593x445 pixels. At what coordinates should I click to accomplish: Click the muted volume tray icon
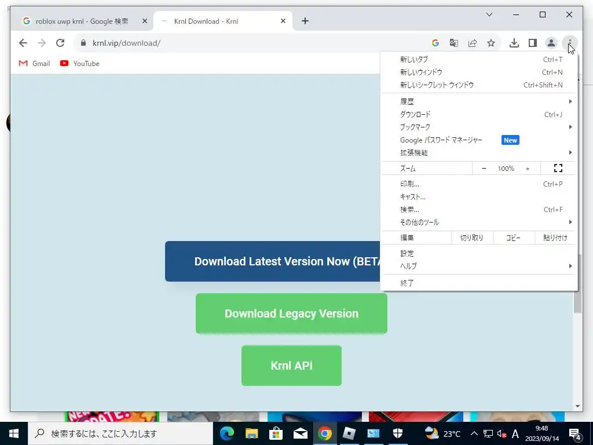[502, 434]
